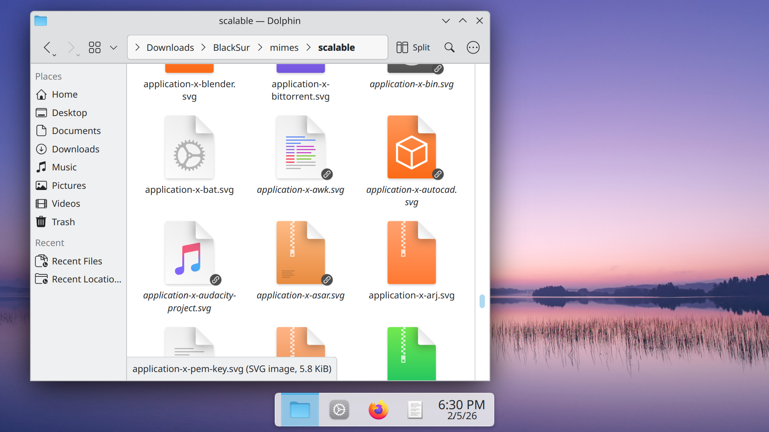Open Videos in Places panel
The width and height of the screenshot is (769, 432).
click(79, 204)
